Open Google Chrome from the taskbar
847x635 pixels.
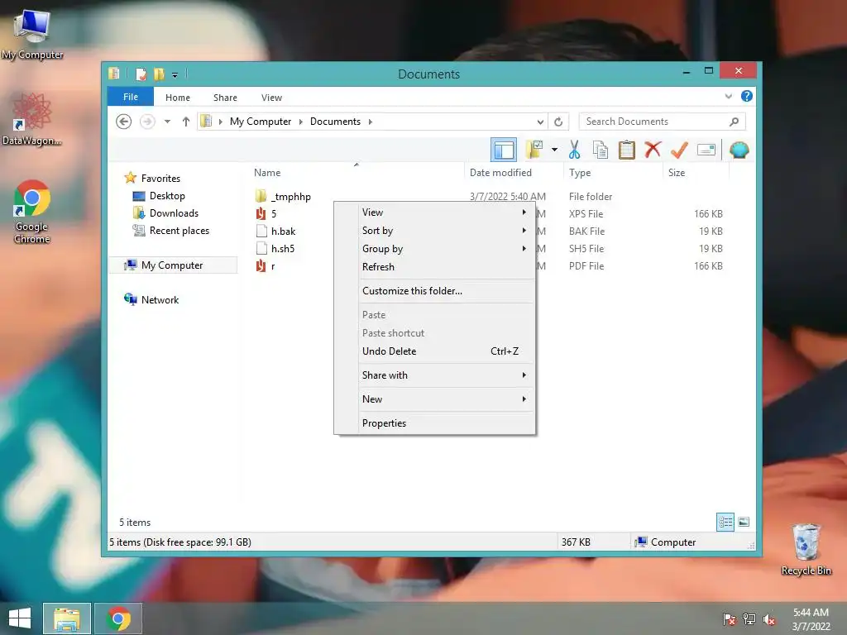[x=118, y=618]
